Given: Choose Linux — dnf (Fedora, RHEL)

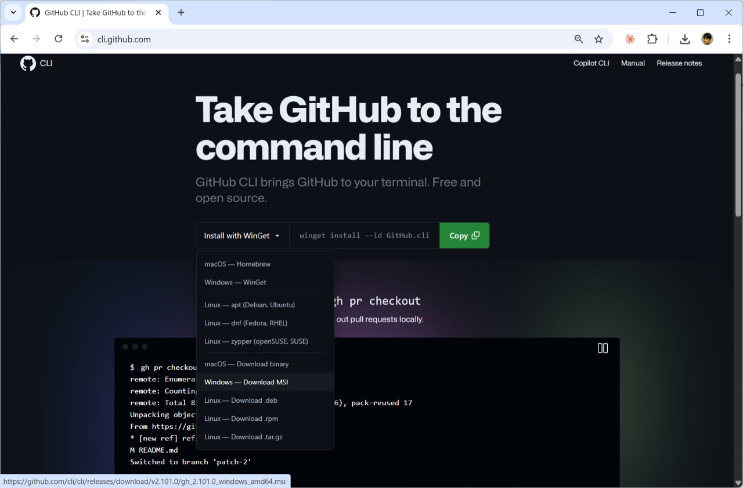Looking at the screenshot, I should [265, 323].
